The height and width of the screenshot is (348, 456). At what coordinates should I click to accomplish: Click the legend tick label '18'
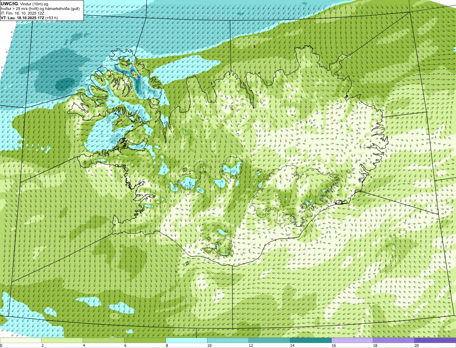[x=375, y=346]
